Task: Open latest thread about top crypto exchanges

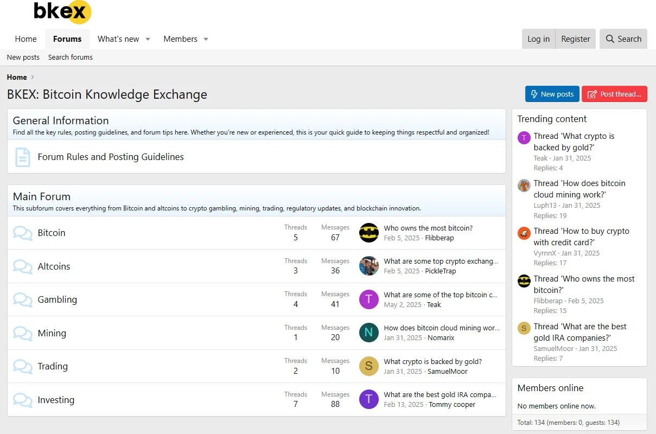Action: [441, 261]
